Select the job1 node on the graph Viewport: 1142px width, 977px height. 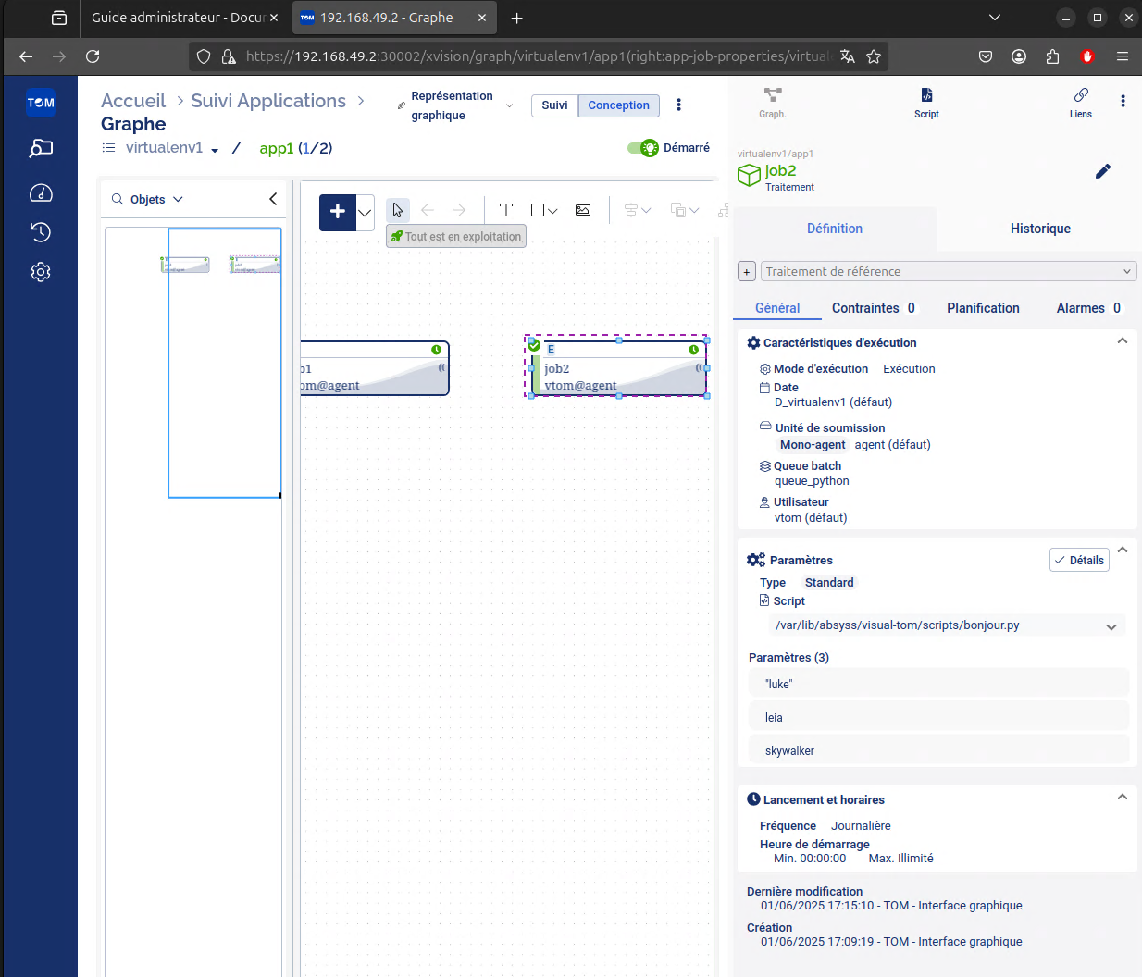pos(375,368)
